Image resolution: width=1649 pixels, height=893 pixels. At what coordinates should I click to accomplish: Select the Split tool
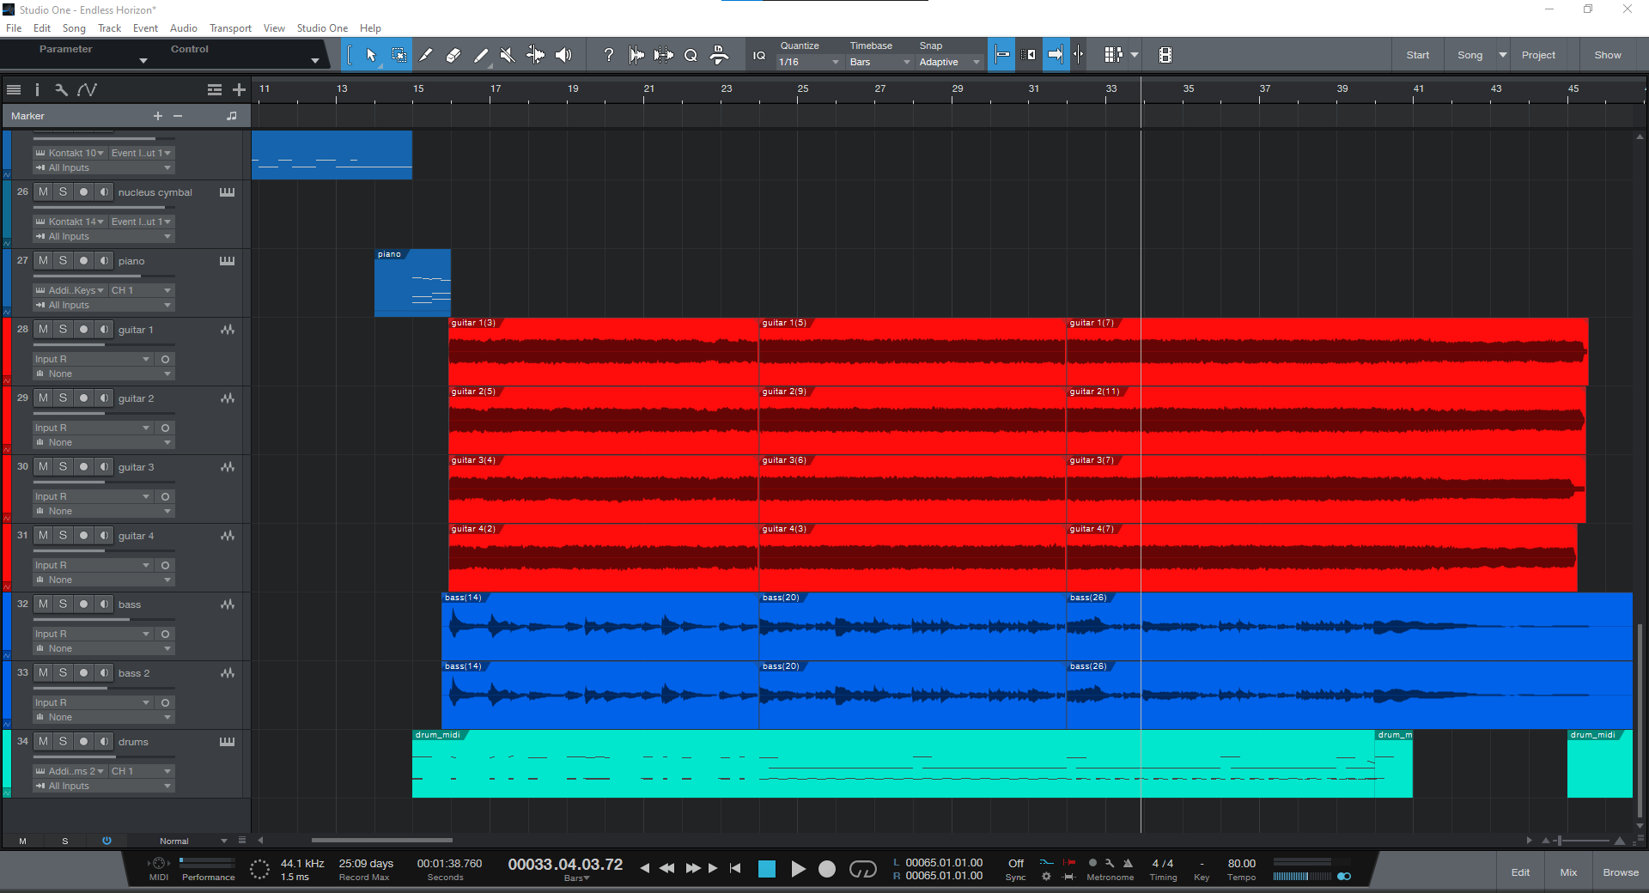[425, 55]
